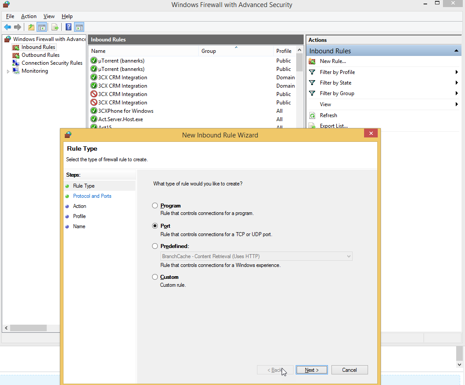Select the 3CXPhone for Windows rule

[126, 111]
